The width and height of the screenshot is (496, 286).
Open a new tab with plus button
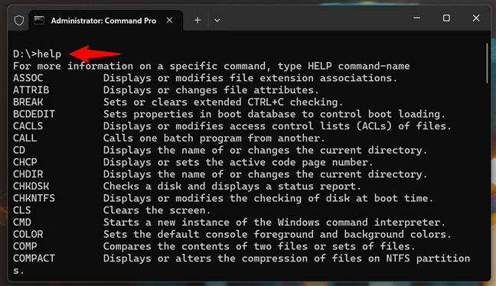click(197, 20)
